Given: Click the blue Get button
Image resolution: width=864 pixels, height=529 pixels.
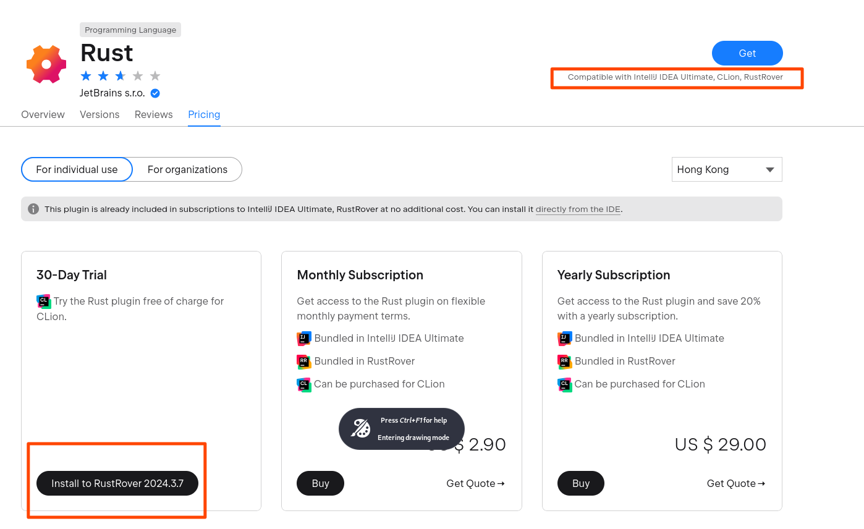Looking at the screenshot, I should click(x=747, y=53).
